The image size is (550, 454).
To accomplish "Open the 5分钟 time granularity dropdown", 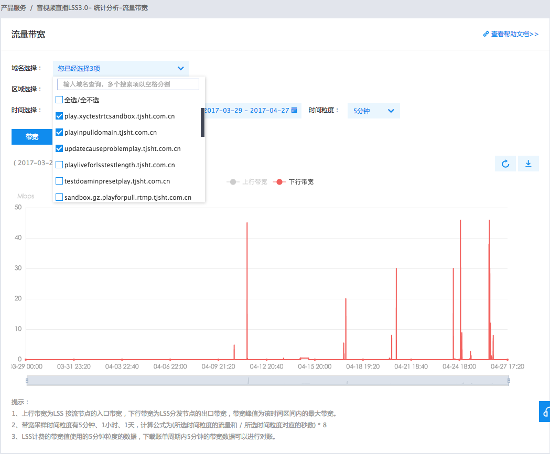I will pos(373,111).
